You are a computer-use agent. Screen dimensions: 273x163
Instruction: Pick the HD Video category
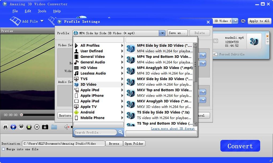98,68
